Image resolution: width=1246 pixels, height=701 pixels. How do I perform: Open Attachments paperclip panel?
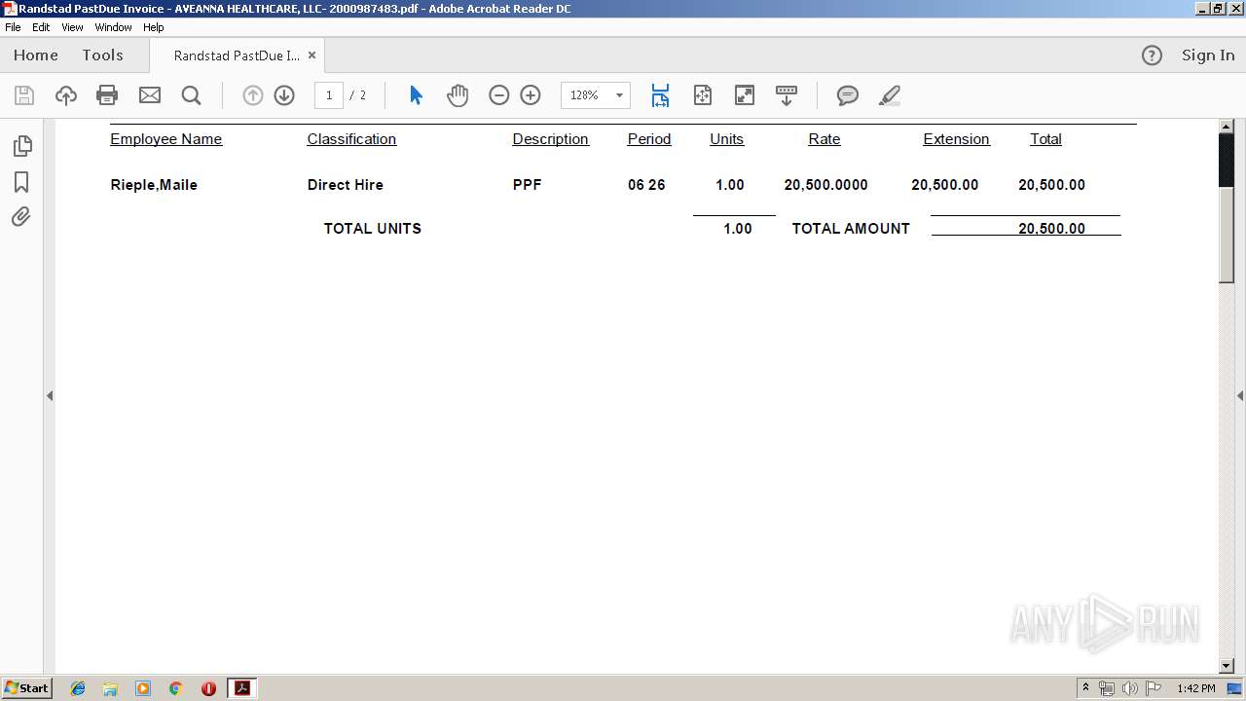tap(21, 217)
